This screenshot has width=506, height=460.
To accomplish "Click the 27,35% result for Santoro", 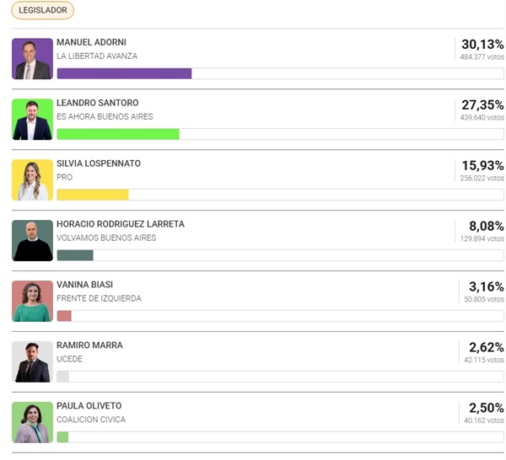I will click(482, 105).
